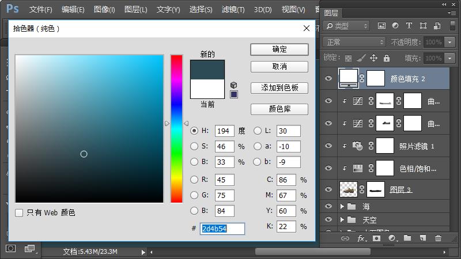Open the 编辑(E) menu
461x259 pixels.
pos(73,9)
